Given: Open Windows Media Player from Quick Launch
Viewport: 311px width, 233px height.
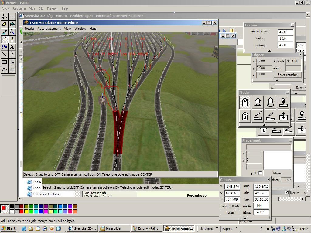Looking at the screenshot, I should 45,229.
